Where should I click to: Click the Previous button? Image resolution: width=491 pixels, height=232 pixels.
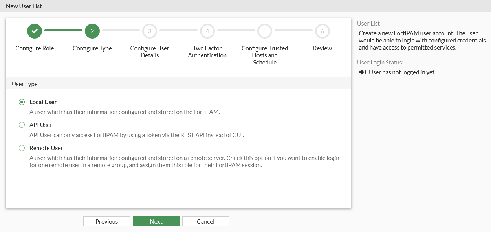106,221
